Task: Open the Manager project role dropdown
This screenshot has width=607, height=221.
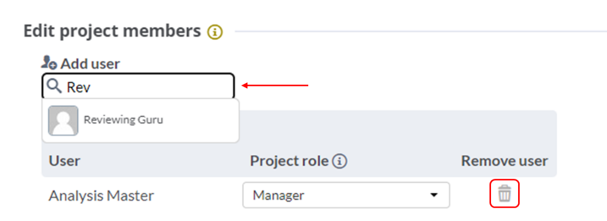Action: click(x=346, y=195)
